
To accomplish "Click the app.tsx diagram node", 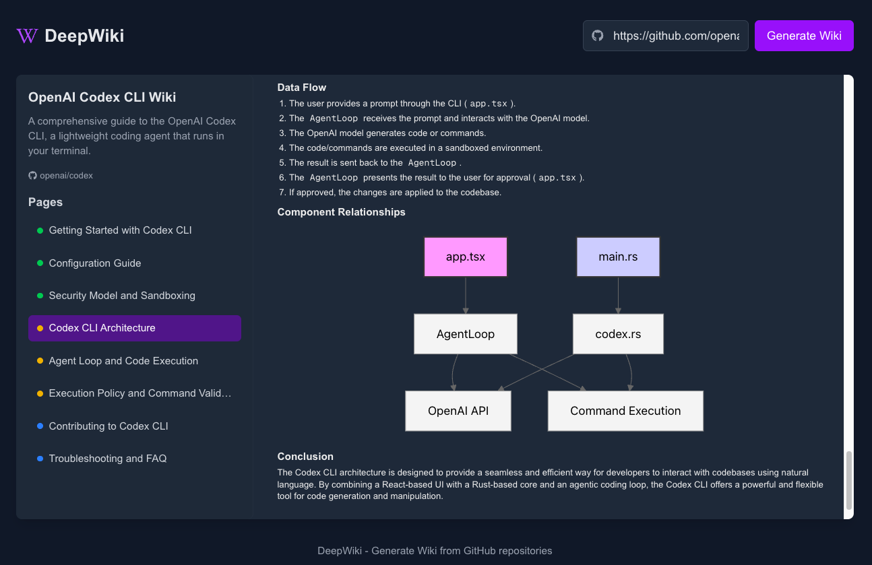I will (466, 257).
